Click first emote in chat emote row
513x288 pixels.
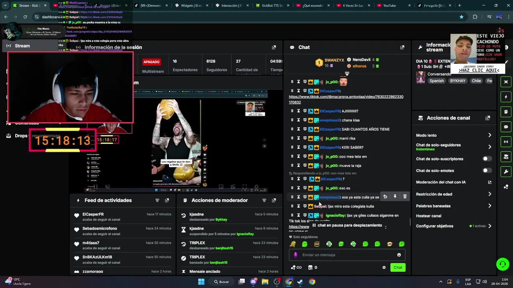click(x=293, y=244)
